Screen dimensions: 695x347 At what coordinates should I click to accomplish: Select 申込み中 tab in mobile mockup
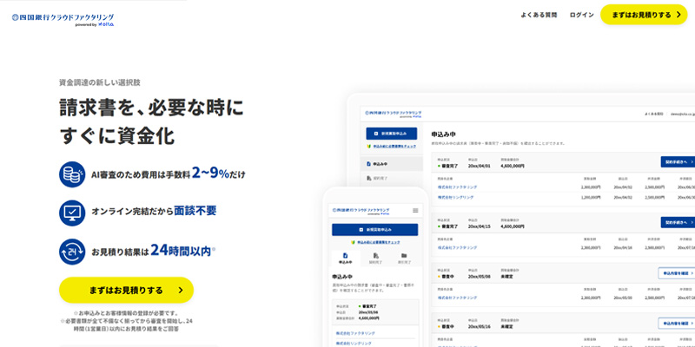tap(345, 259)
